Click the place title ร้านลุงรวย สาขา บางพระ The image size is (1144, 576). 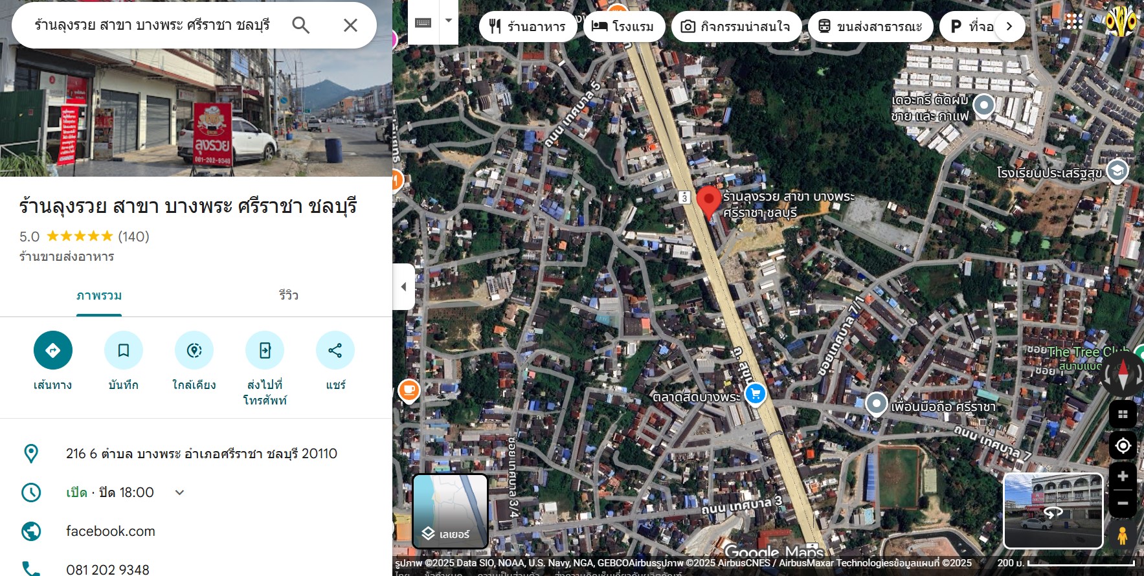188,206
